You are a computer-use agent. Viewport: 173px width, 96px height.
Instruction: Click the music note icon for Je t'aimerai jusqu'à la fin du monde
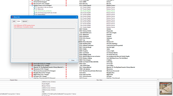[x=34, y=13]
